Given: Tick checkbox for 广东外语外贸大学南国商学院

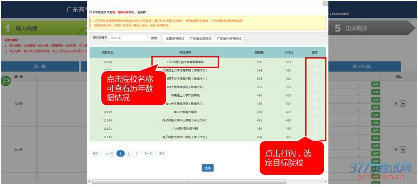Looking at the screenshot, I should (315, 62).
